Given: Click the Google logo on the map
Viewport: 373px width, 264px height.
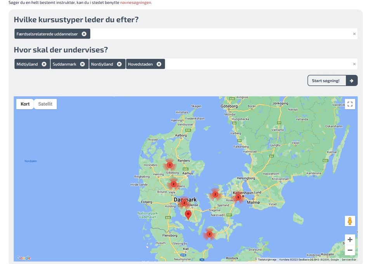Looking at the screenshot, I should click(x=24, y=257).
